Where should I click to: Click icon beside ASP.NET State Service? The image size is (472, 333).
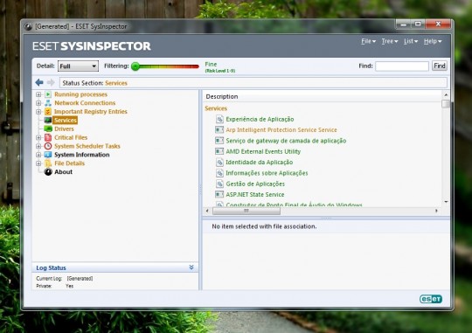219,195
